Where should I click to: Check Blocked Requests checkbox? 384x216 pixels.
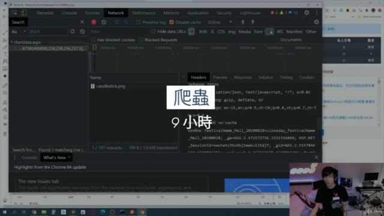click(x=140, y=40)
